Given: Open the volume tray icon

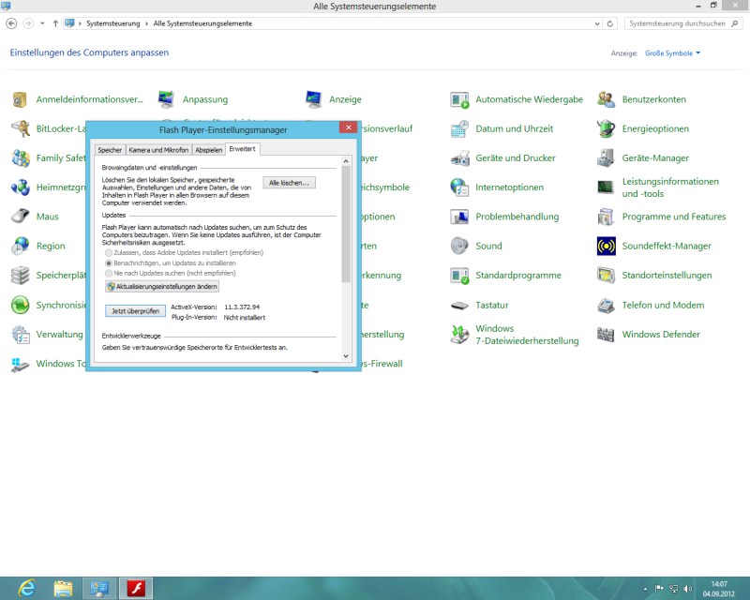Looking at the screenshot, I should (688, 589).
